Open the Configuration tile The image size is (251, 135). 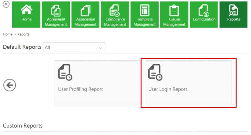[204, 15]
